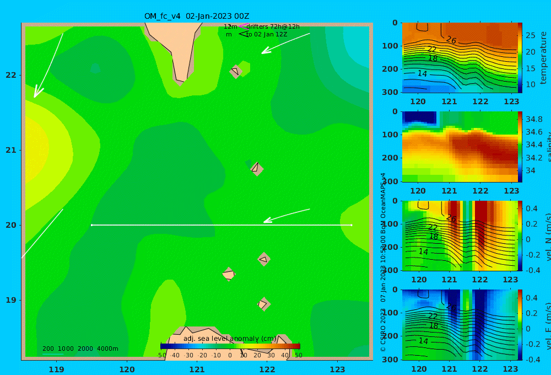551x375 pixels.
Task: Click the black arrow symbol beside 'to 02 Jan 12Z'
Action: click(244, 34)
